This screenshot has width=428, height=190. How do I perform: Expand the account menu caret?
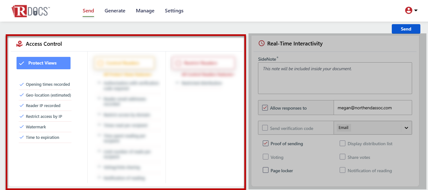click(x=416, y=10)
